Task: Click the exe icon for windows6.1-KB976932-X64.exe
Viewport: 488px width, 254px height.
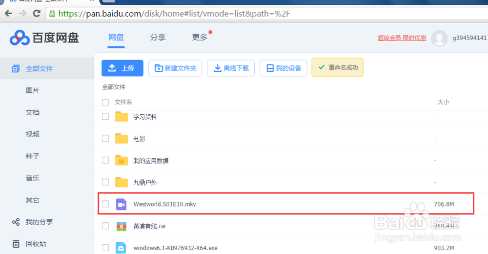Action: pos(121,248)
